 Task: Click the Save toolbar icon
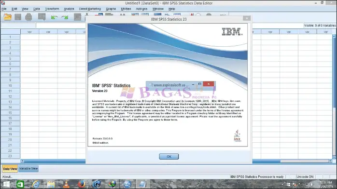point(18,17)
